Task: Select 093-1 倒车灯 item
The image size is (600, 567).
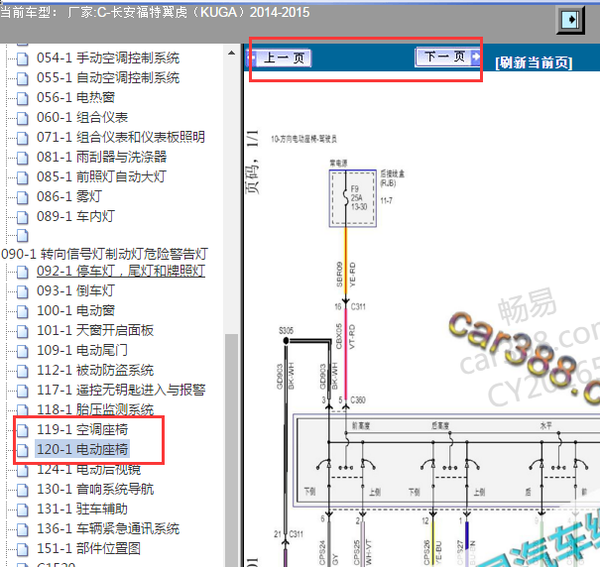Action: click(x=75, y=290)
